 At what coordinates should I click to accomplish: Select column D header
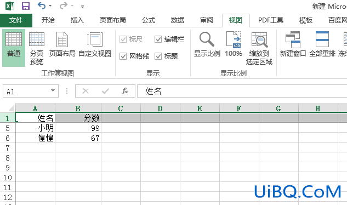tap(160, 109)
